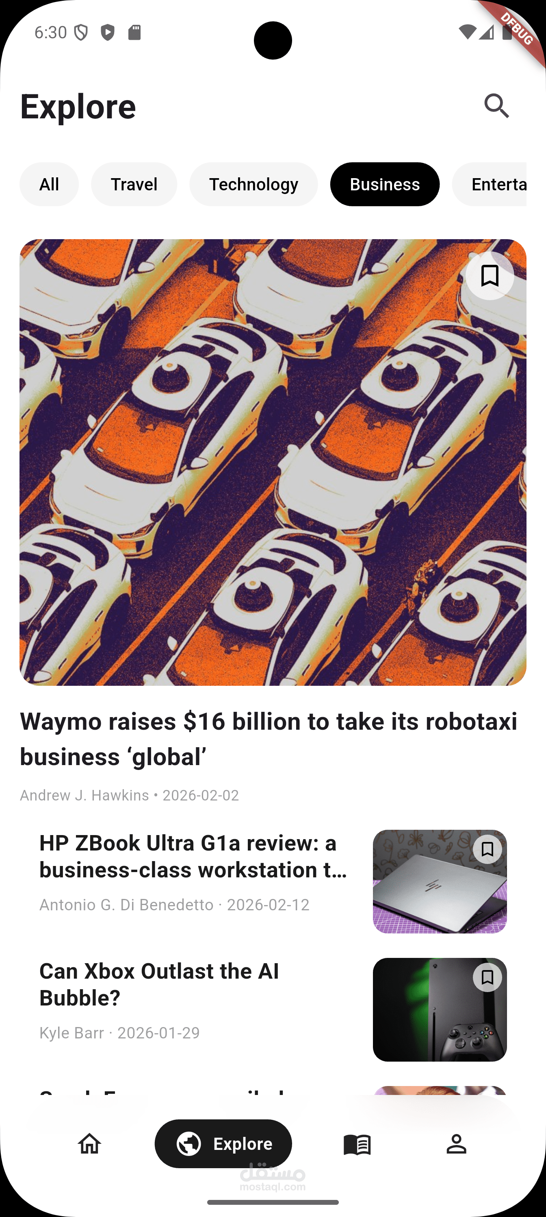Select the All category chip
The height and width of the screenshot is (1217, 546).
49,184
